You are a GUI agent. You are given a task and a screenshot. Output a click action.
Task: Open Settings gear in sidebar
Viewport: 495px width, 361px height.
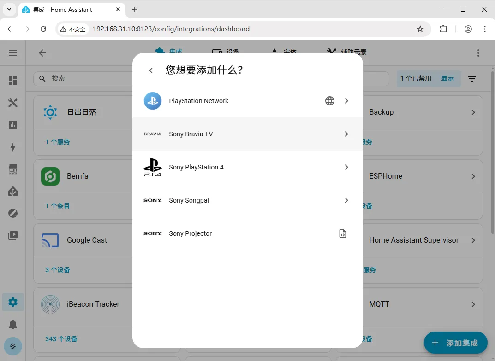pos(13,302)
